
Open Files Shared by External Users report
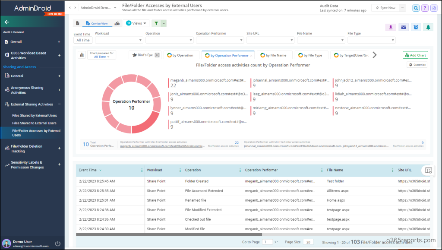tap(35, 116)
